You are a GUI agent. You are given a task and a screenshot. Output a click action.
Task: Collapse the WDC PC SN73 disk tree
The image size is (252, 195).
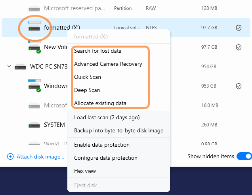[x=9, y=66]
